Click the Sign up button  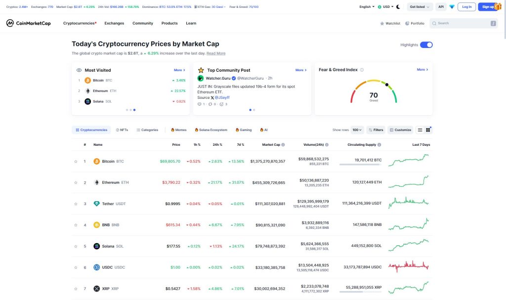click(488, 7)
